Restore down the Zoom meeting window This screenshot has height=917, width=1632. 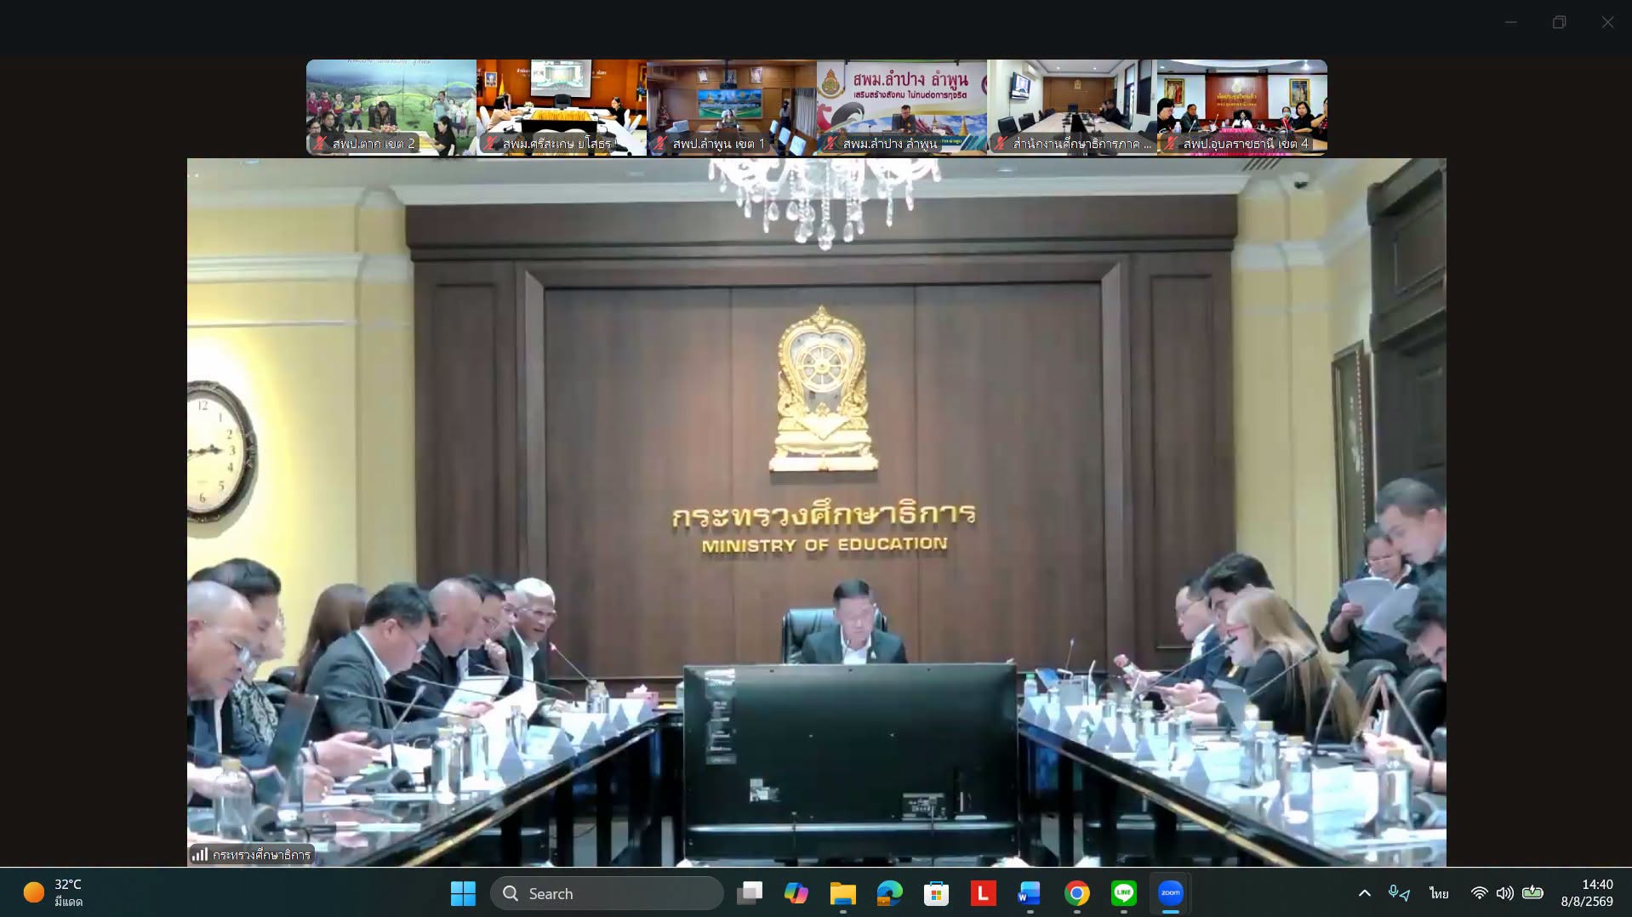[x=1559, y=22]
